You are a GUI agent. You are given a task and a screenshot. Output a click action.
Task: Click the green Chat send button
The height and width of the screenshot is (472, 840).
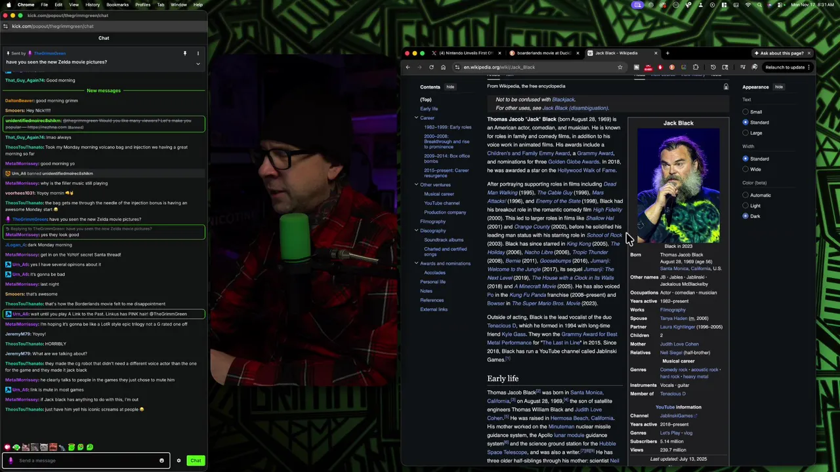point(196,460)
